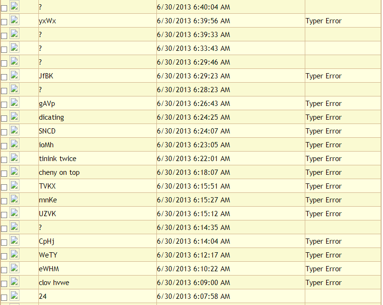This screenshot has height=305, width=383.
Task: Open the image thumbnail icon for dicating
Action: point(14,116)
